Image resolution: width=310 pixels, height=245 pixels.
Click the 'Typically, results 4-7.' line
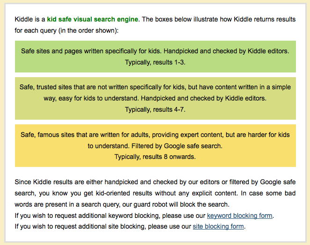(155, 109)
